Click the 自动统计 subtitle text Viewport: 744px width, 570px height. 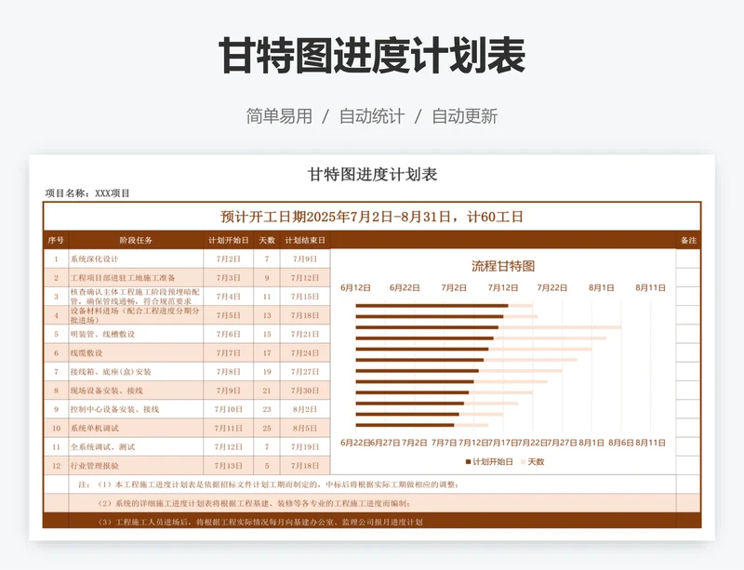[x=372, y=116]
